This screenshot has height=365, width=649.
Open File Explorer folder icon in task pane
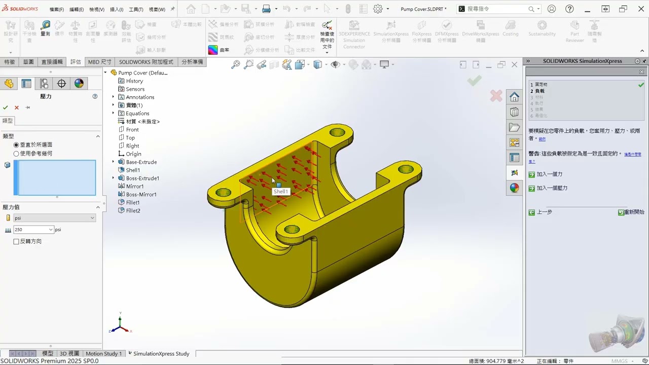click(514, 127)
